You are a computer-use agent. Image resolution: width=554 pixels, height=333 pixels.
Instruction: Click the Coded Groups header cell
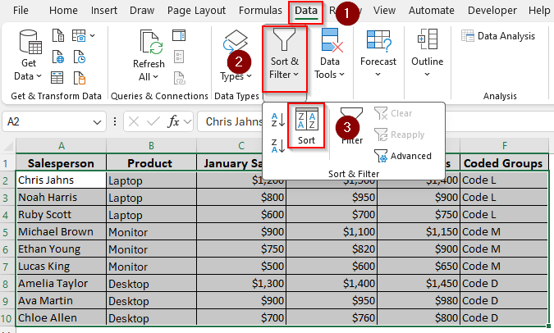coord(504,163)
